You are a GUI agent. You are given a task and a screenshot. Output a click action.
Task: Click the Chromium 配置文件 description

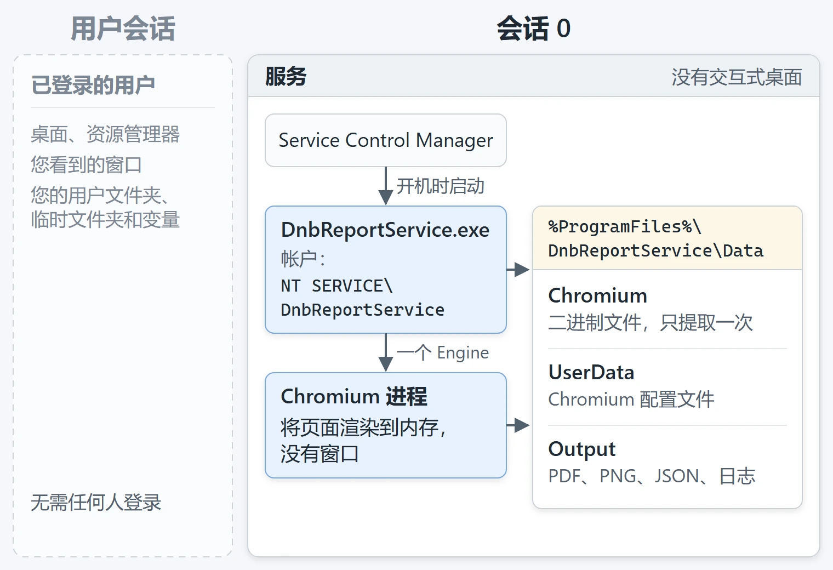(x=631, y=399)
